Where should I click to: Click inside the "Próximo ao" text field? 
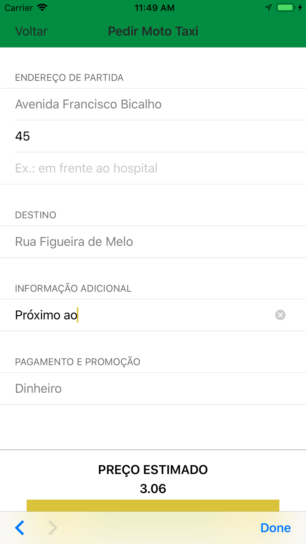pyautogui.click(x=138, y=315)
